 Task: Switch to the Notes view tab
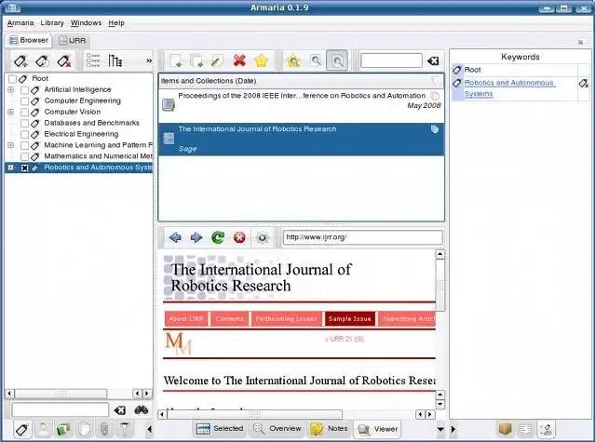(x=329, y=429)
